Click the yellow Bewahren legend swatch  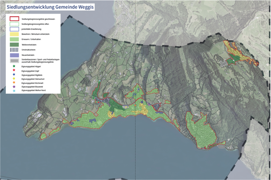click(x=14, y=34)
